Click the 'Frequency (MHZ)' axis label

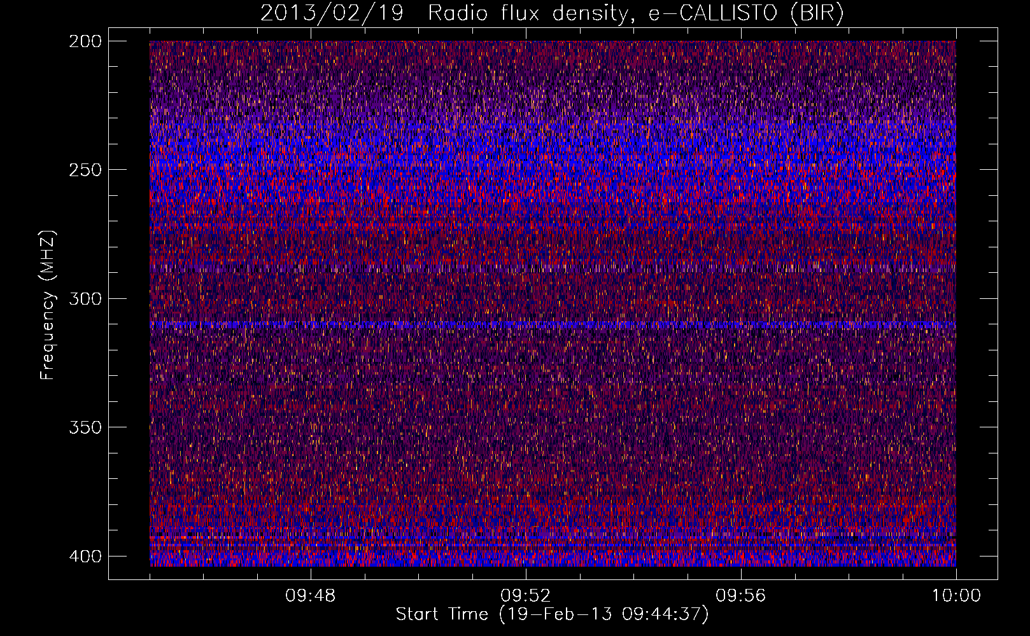[x=48, y=305]
